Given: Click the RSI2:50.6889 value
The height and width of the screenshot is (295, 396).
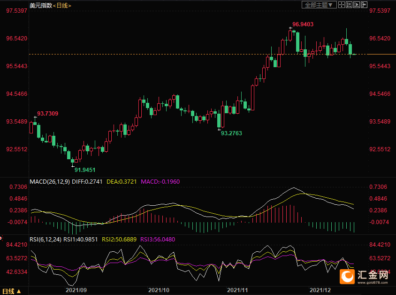Looking at the screenshot, I should click(119, 240).
